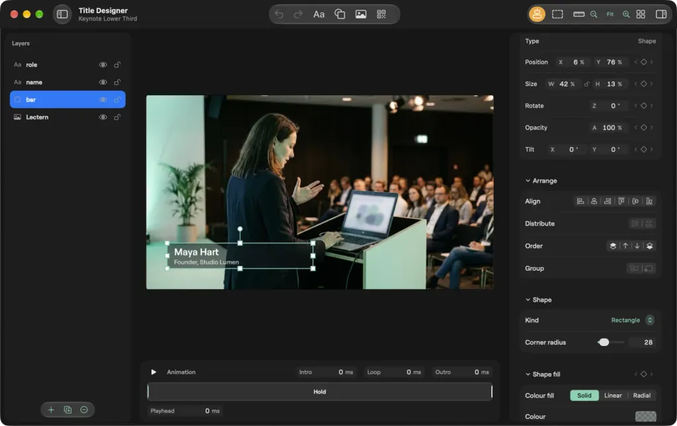
Task: Undo the last action
Action: [x=279, y=15]
